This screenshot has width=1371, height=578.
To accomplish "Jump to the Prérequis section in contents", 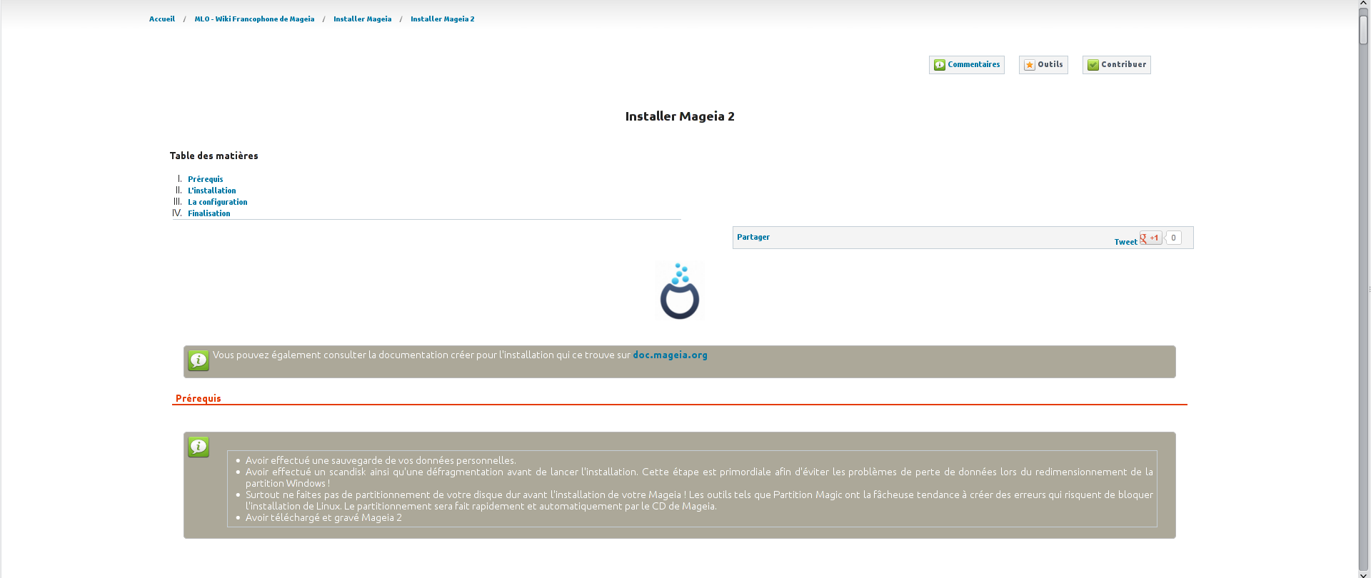I will (206, 179).
